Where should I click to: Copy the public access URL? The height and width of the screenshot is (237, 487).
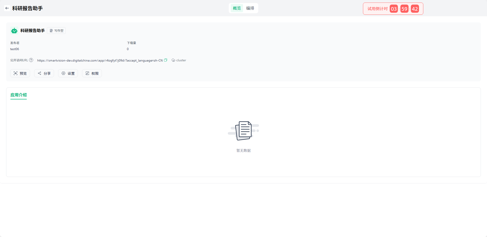point(166,60)
